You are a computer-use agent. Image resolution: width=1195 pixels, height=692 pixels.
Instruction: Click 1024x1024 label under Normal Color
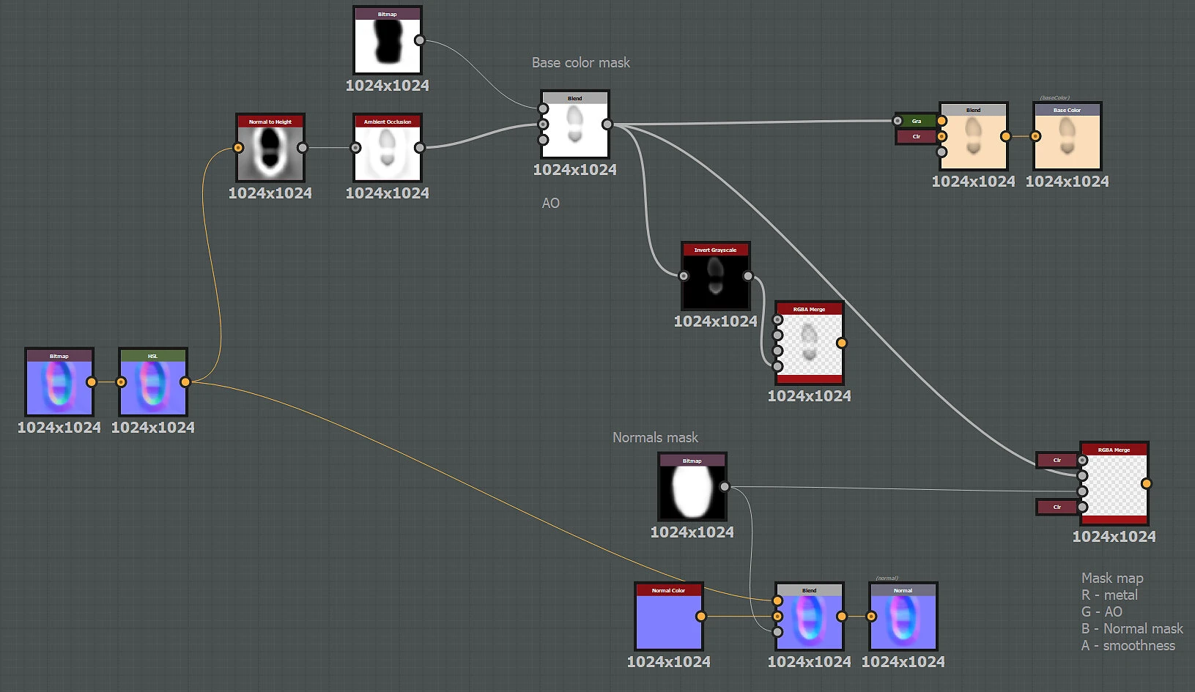(669, 661)
